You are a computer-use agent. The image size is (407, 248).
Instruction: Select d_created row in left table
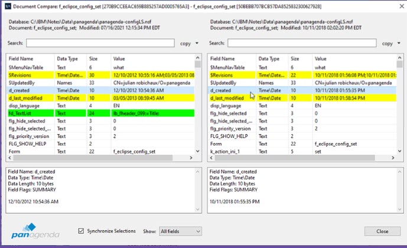coord(100,90)
